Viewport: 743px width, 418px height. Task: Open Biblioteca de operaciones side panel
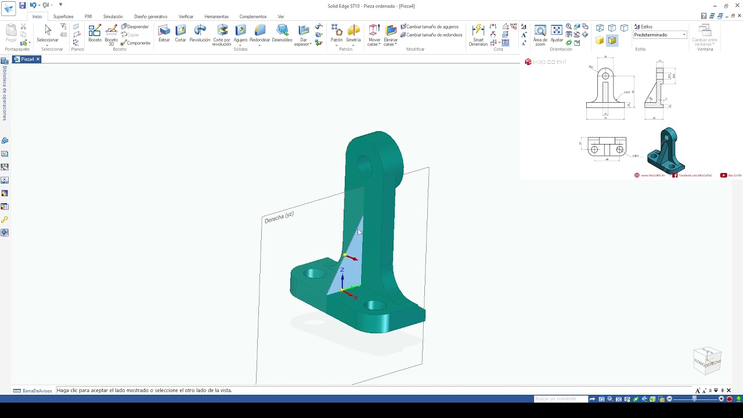[x=5, y=89]
